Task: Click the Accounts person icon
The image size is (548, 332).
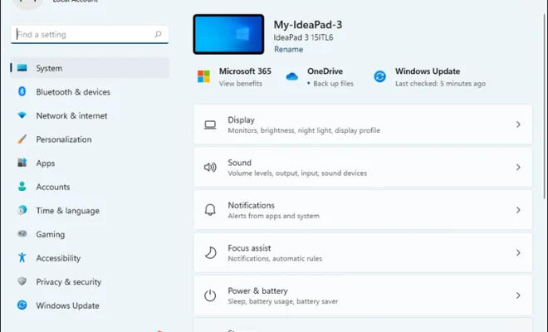Action: 22,186
